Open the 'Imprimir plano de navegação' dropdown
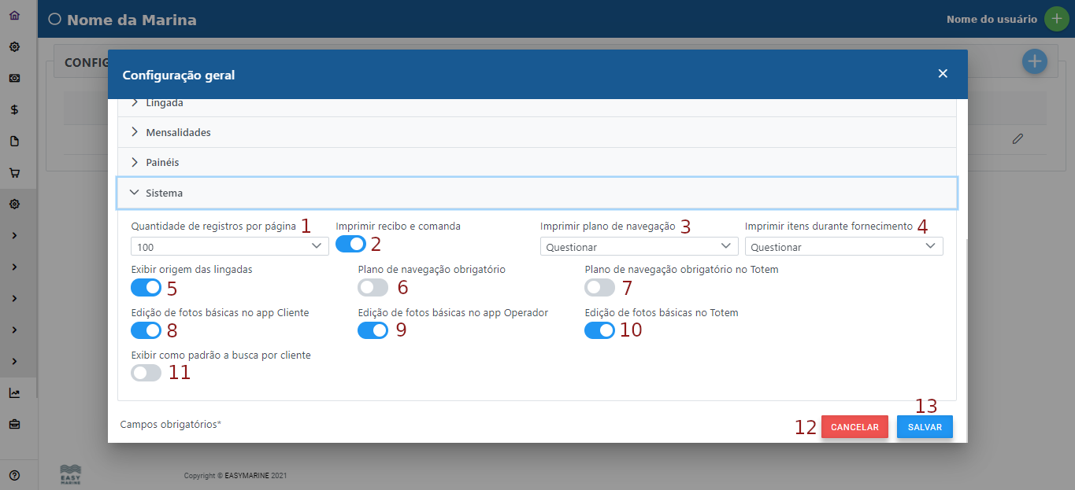The image size is (1075, 490). click(x=639, y=245)
